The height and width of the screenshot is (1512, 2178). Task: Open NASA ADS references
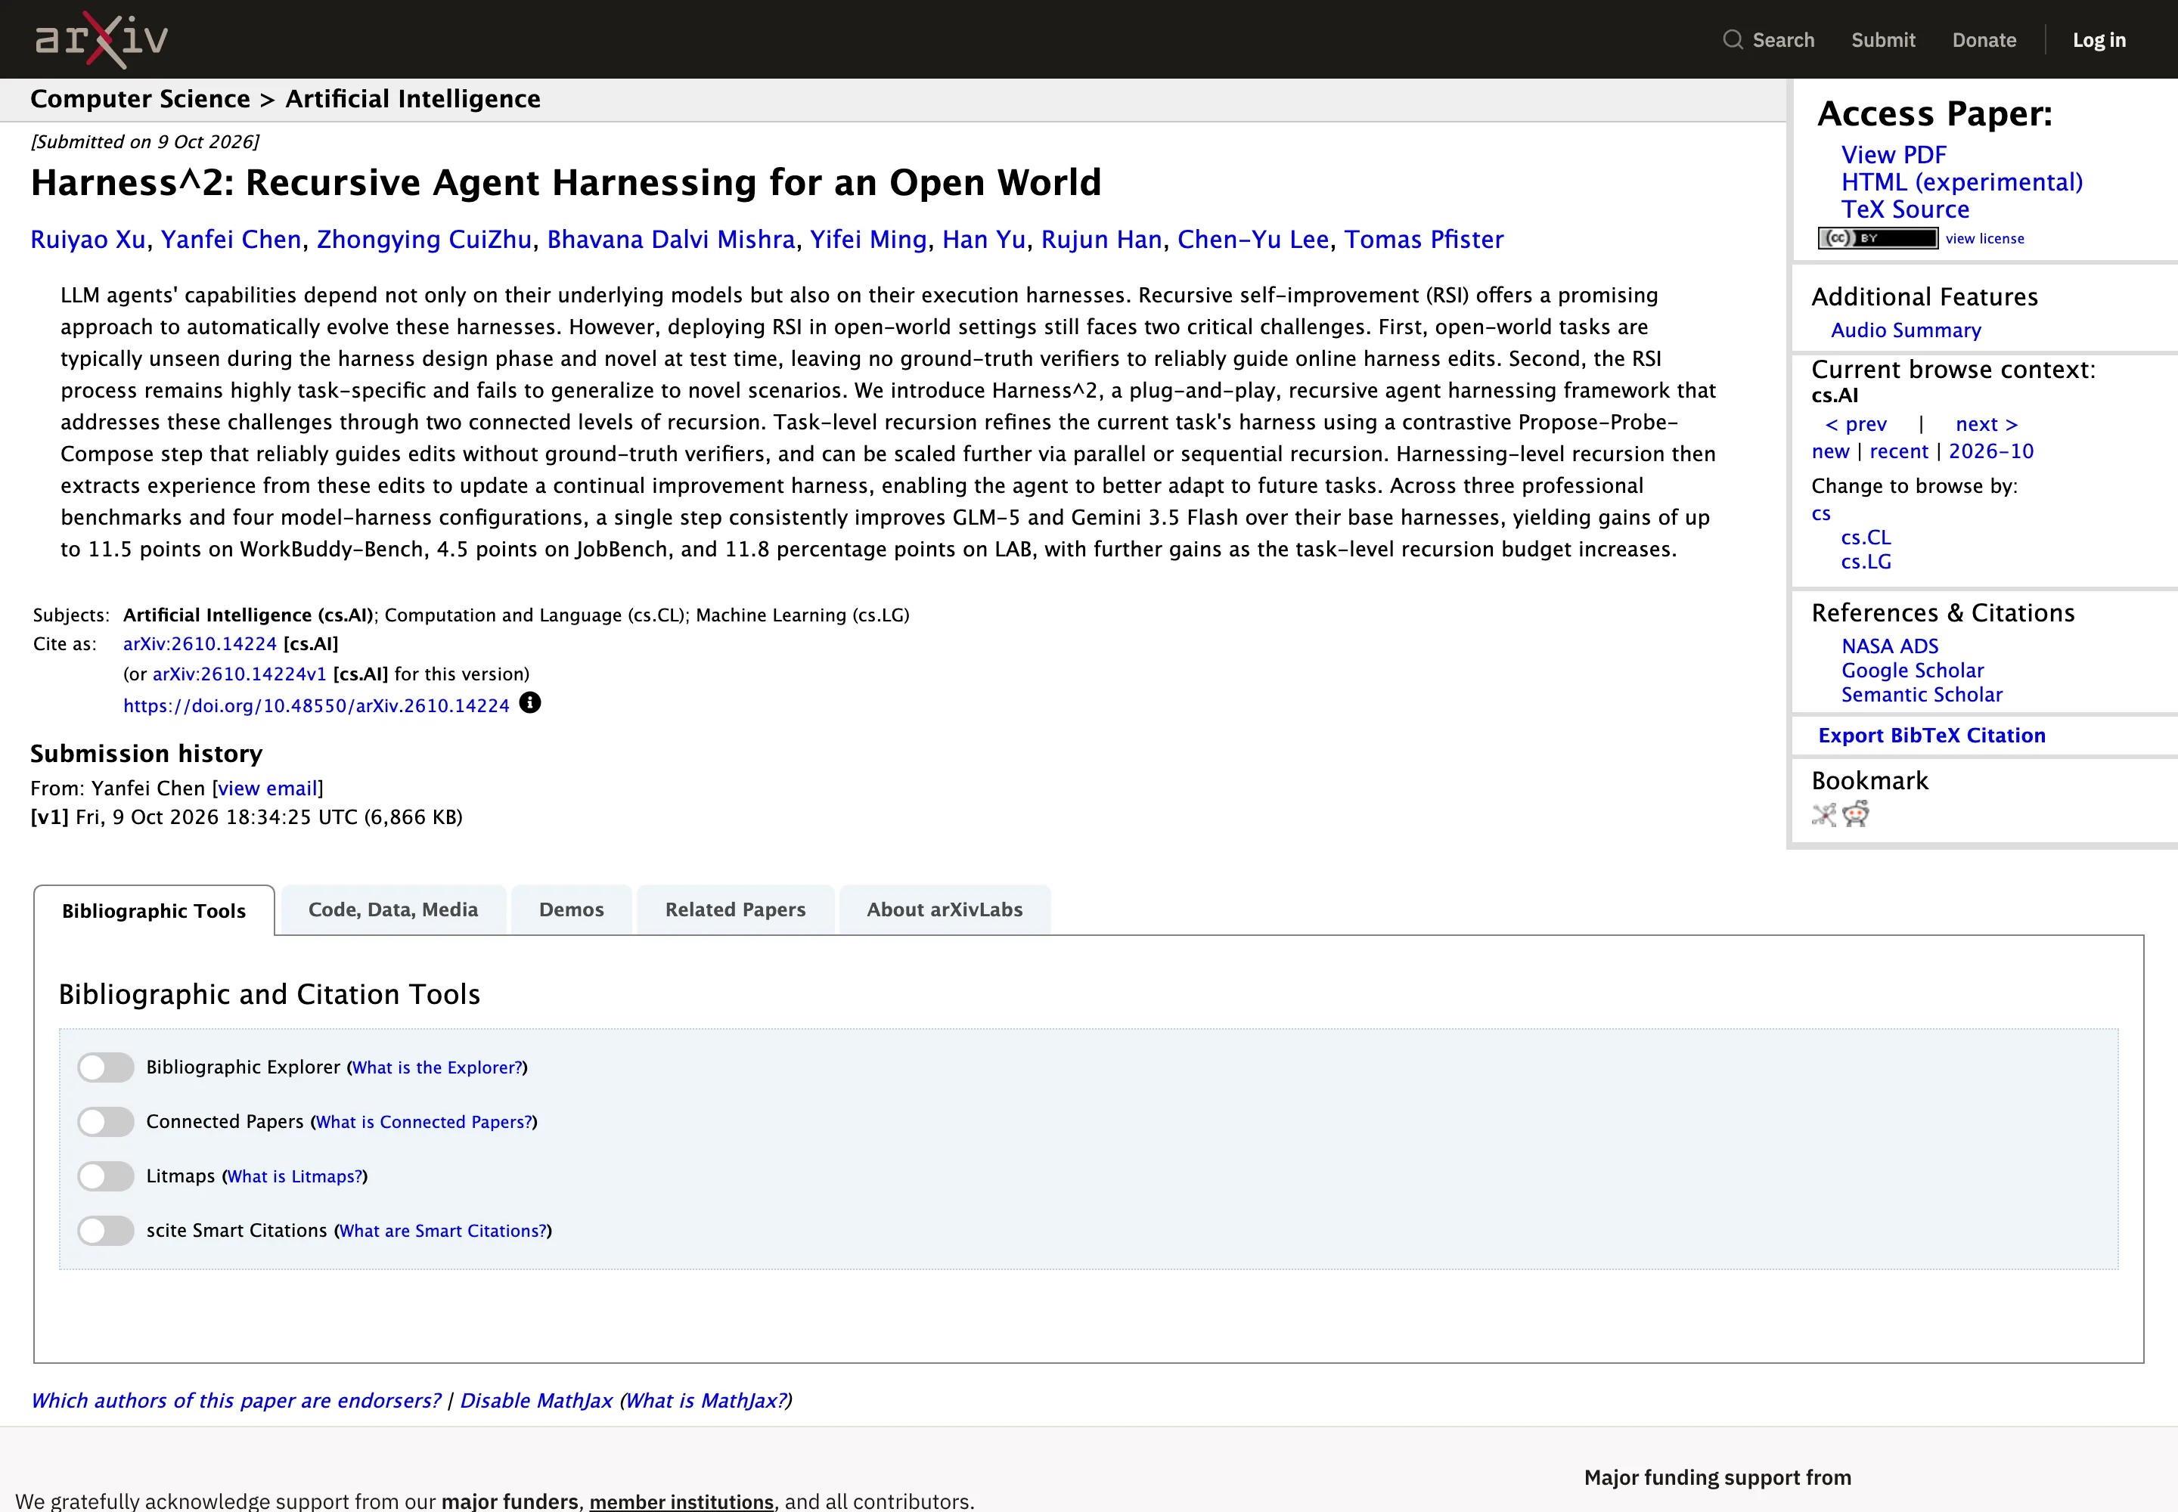point(1890,646)
